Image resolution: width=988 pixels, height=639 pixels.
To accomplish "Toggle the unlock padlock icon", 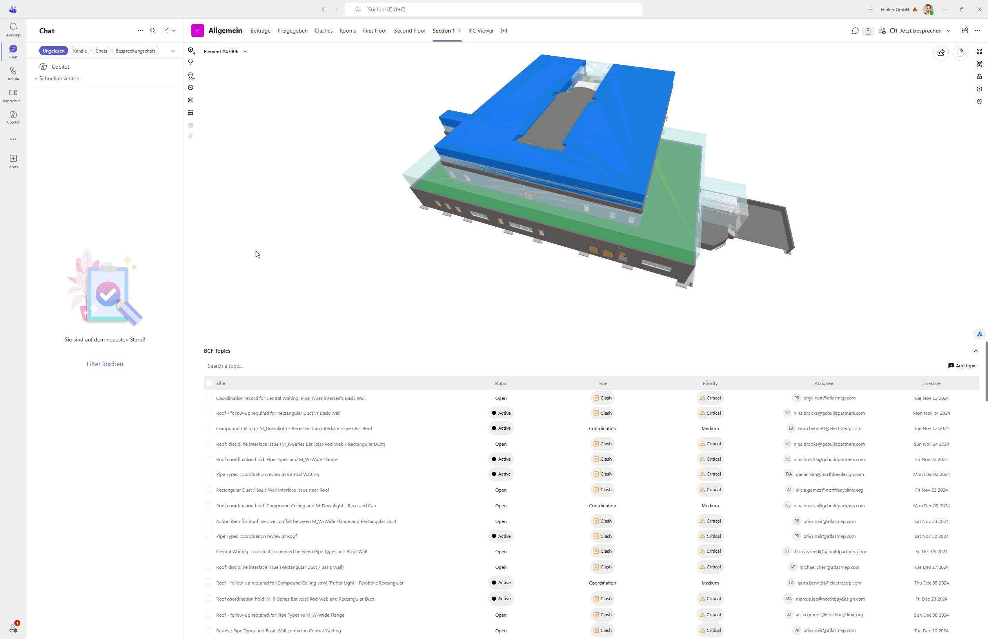I will click(x=979, y=77).
